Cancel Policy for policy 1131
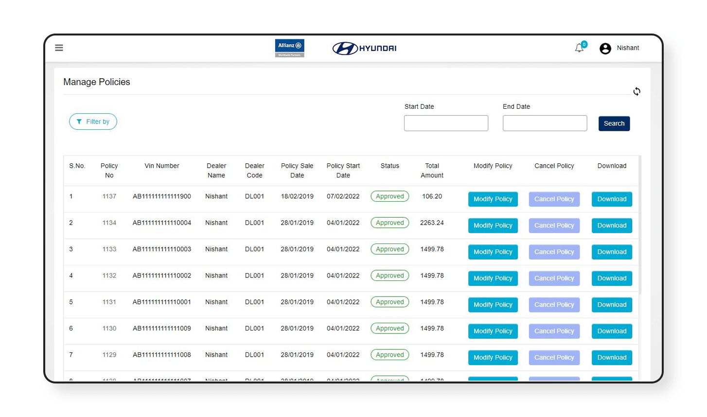This screenshot has width=707, height=417. pyautogui.click(x=554, y=305)
